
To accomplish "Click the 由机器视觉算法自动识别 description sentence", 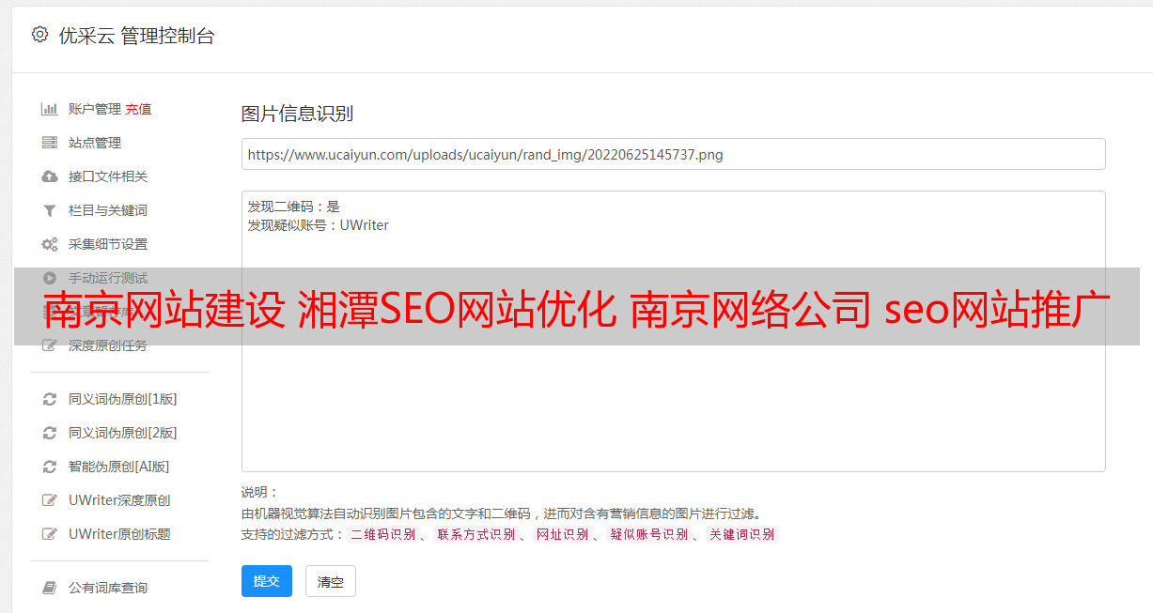I will click(501, 513).
